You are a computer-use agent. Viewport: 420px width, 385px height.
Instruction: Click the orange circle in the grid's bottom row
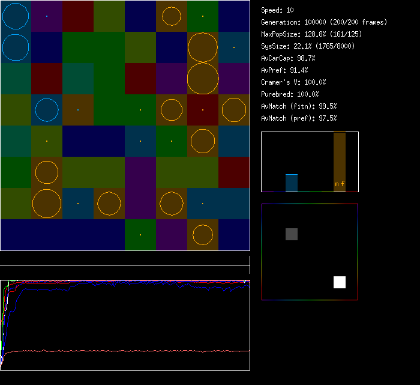click(x=203, y=235)
